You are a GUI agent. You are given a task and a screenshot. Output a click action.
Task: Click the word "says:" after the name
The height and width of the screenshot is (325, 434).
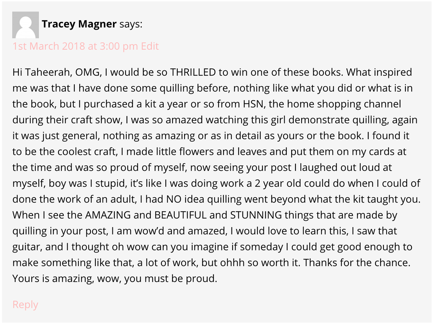click(131, 24)
